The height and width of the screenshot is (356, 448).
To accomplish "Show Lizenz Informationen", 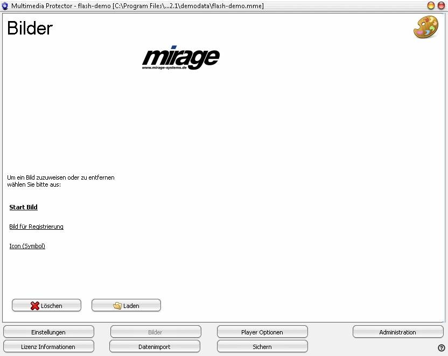I will pos(48,347).
